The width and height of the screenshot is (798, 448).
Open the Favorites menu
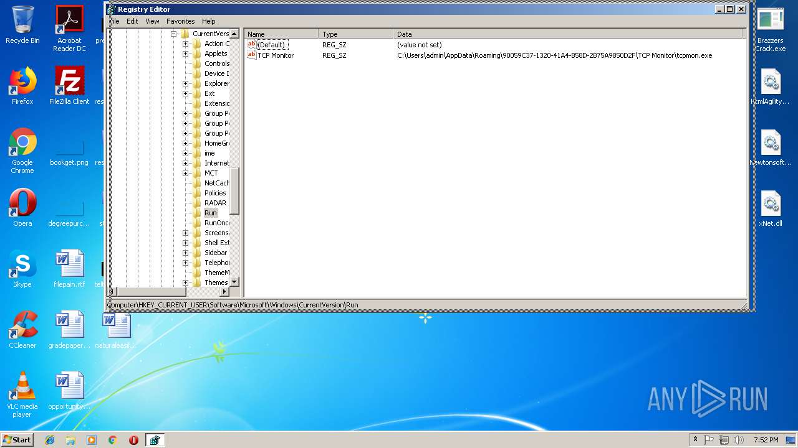click(180, 21)
